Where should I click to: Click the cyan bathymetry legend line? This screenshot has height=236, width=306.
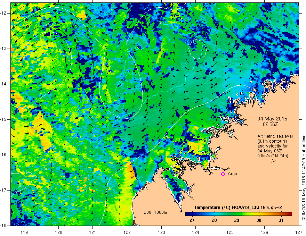(151, 216)
